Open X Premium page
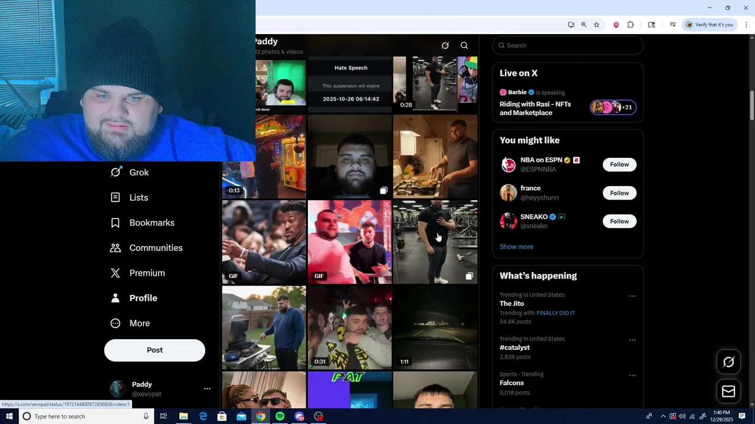This screenshot has height=424, width=755. (138, 273)
